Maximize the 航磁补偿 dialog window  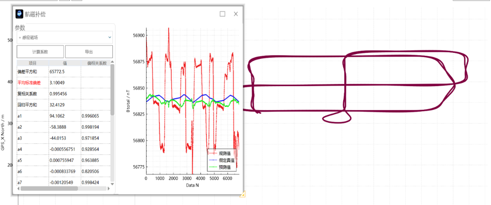223,14
